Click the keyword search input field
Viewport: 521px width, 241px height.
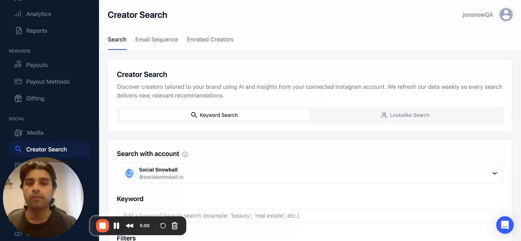tap(310, 216)
